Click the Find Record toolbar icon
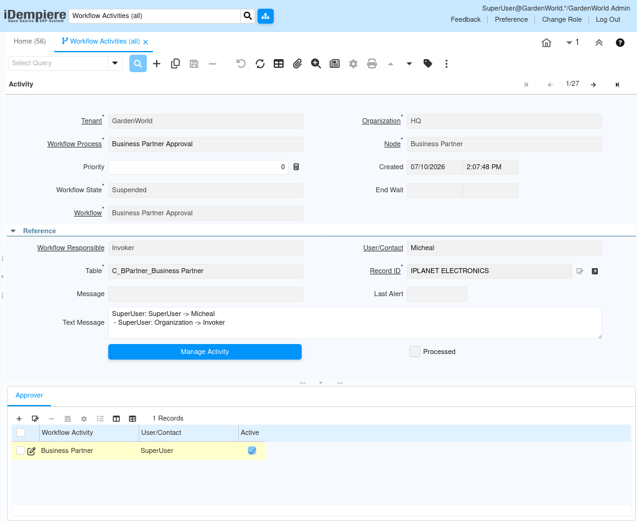The image size is (637, 522). point(138,64)
